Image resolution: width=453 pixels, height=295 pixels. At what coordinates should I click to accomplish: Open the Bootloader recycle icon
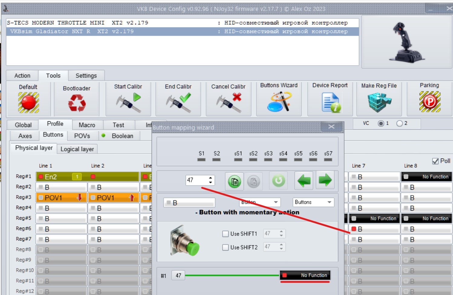(77, 103)
